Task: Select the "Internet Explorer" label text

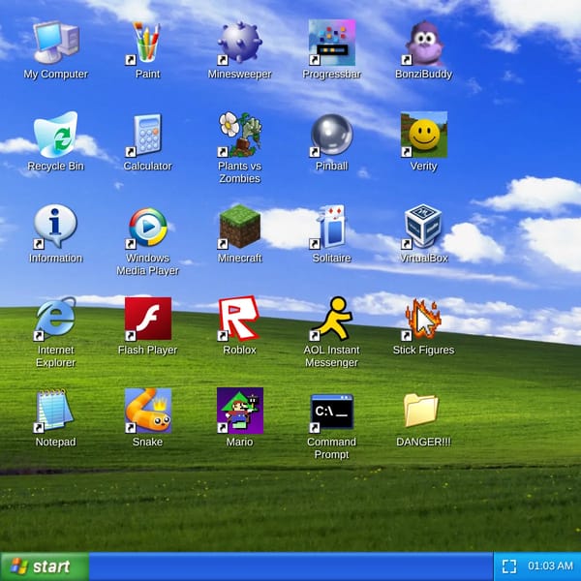Action: [x=55, y=356]
